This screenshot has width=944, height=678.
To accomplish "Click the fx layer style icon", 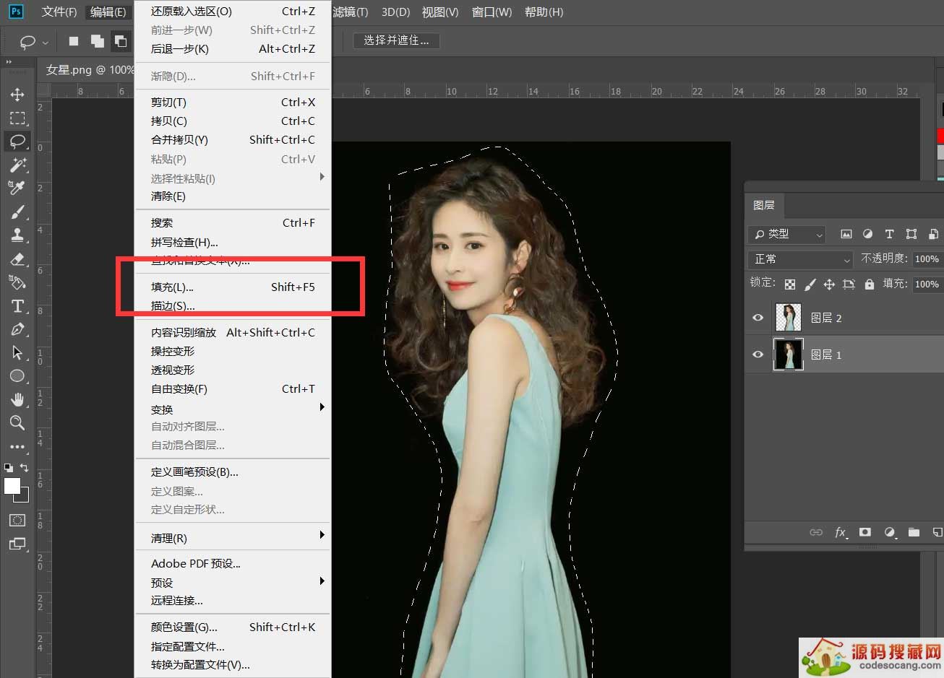I will pos(841,532).
